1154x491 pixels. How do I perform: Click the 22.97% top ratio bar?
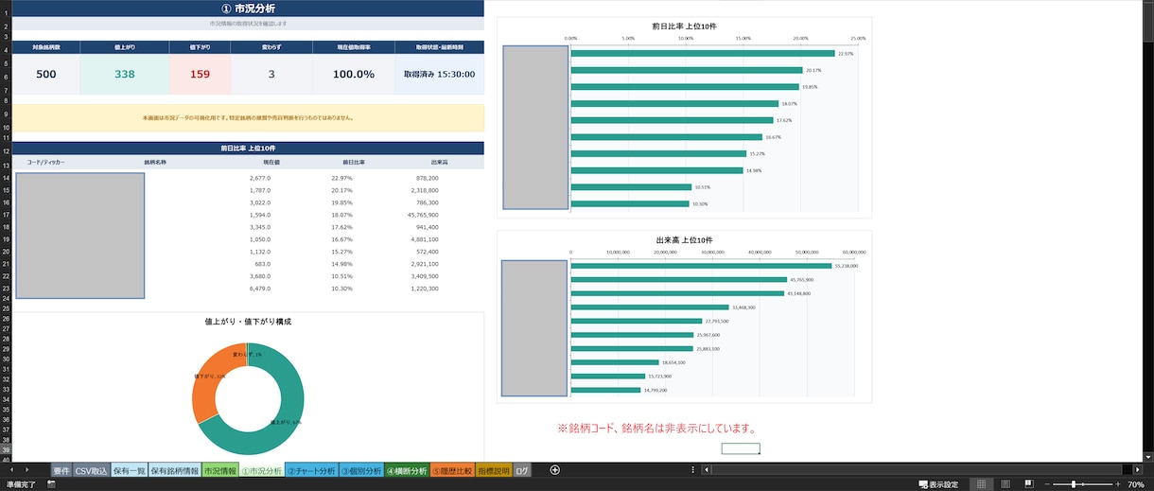click(703, 54)
